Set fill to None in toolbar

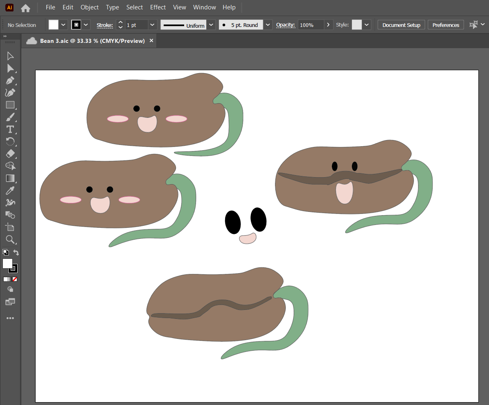tap(15, 279)
